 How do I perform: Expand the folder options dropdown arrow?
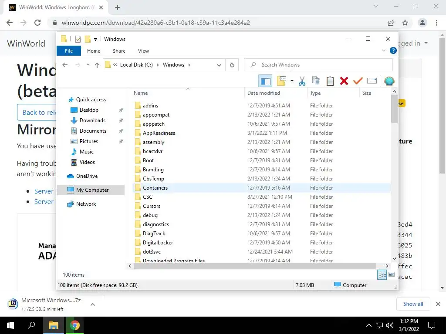(292, 81)
